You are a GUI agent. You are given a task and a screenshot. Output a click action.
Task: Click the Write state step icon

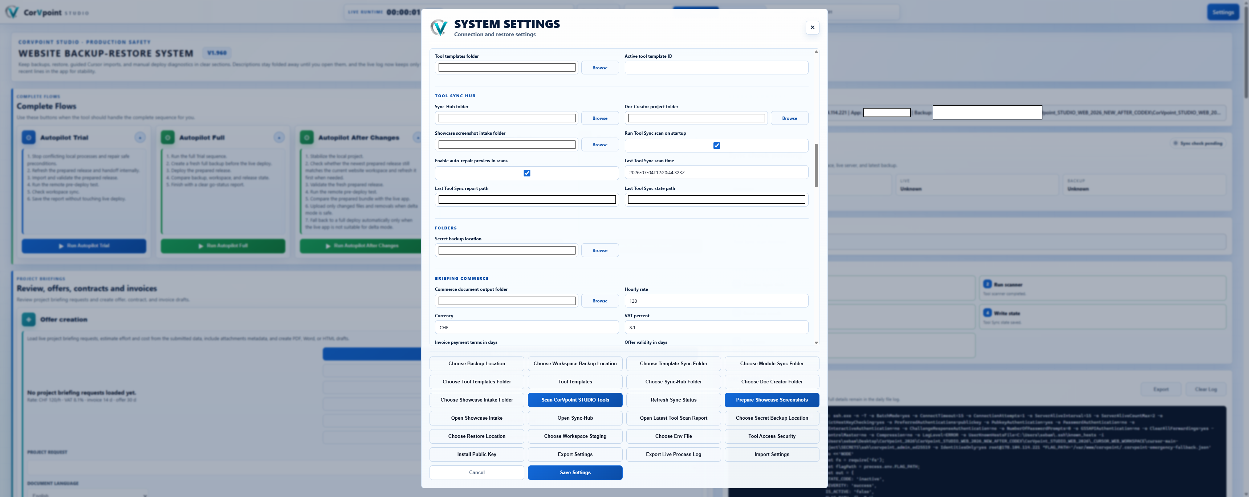click(987, 313)
